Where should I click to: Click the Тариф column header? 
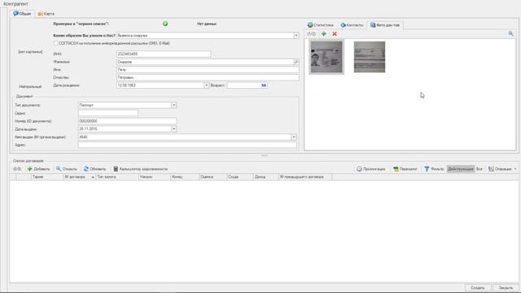[47, 177]
